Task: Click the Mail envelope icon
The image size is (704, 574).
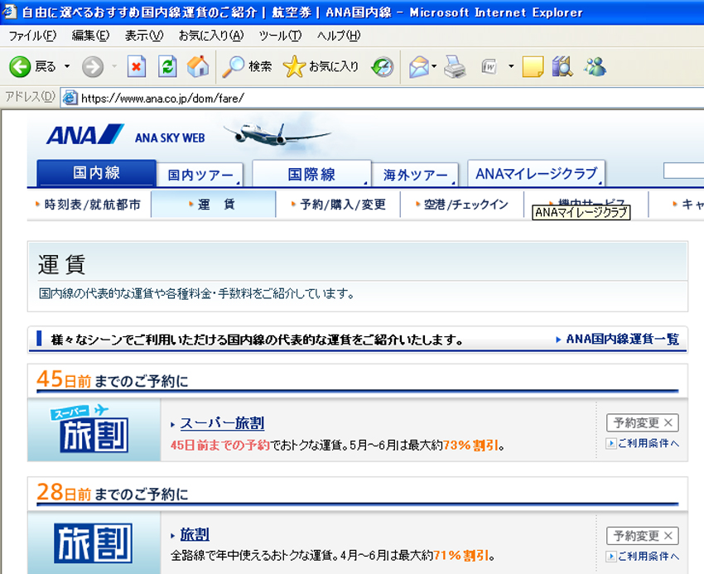Action: 419,67
